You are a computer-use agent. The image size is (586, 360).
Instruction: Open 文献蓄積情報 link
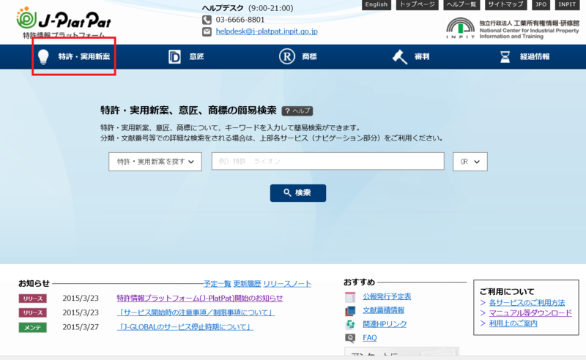(383, 310)
